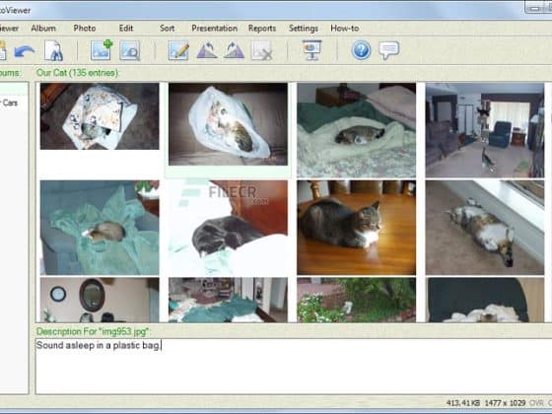Open the Sort menu

(x=167, y=29)
